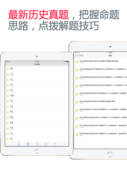Viewport: 127px width, 170px height.
Task: Open the 陕西 province row
Action: click(x=37, y=69)
